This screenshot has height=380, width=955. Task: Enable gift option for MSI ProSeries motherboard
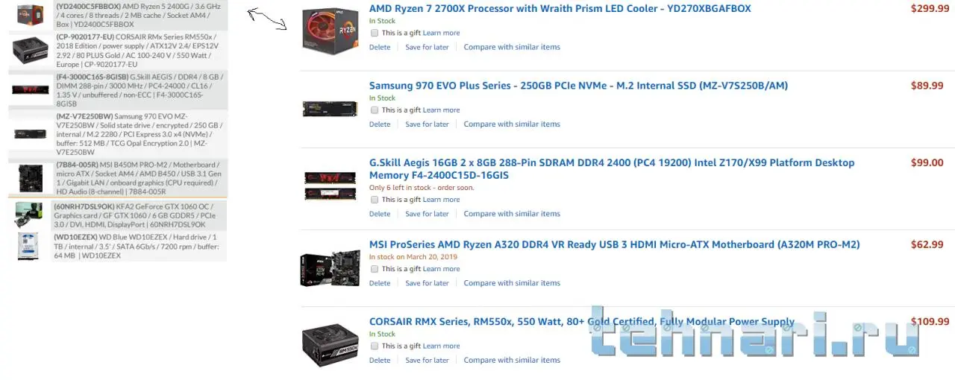tap(375, 269)
